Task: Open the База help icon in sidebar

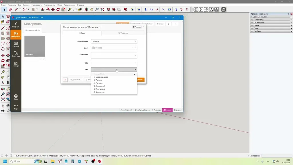Action: pos(16,97)
